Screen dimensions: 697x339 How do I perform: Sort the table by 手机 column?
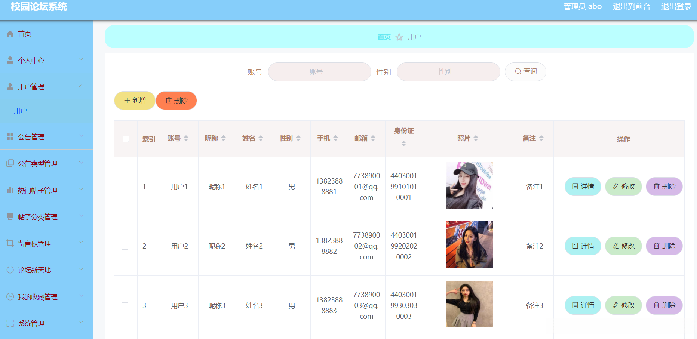click(x=335, y=138)
